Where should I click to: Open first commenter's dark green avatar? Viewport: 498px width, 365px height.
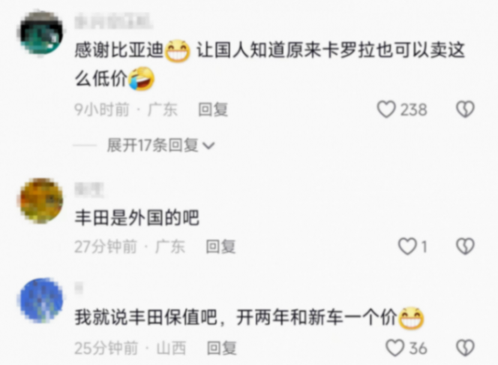coord(41,33)
